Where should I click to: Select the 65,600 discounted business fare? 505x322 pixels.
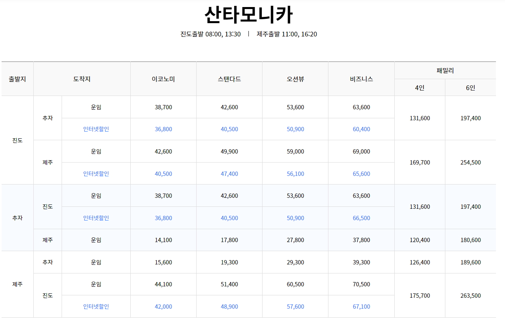pyautogui.click(x=361, y=174)
